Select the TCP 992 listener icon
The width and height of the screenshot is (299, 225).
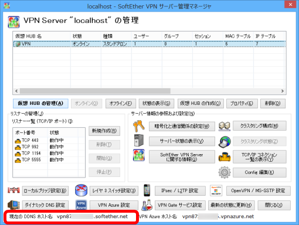point(18,147)
